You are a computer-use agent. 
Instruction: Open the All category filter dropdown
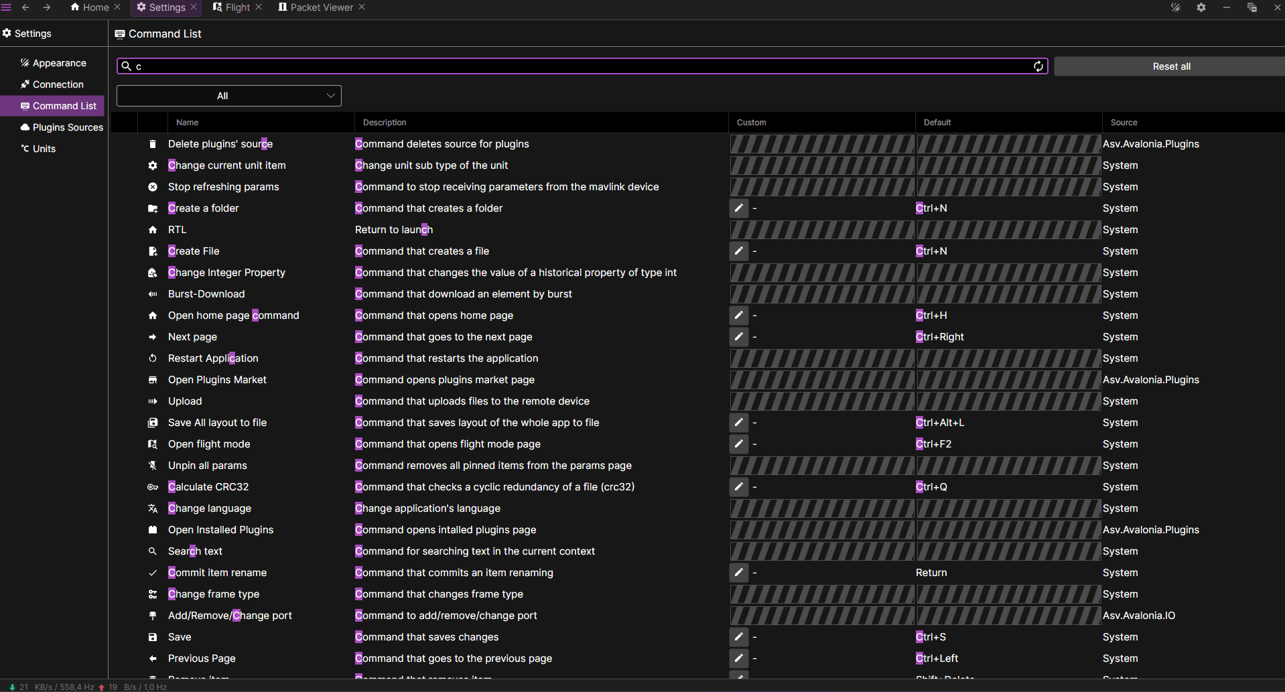point(229,96)
